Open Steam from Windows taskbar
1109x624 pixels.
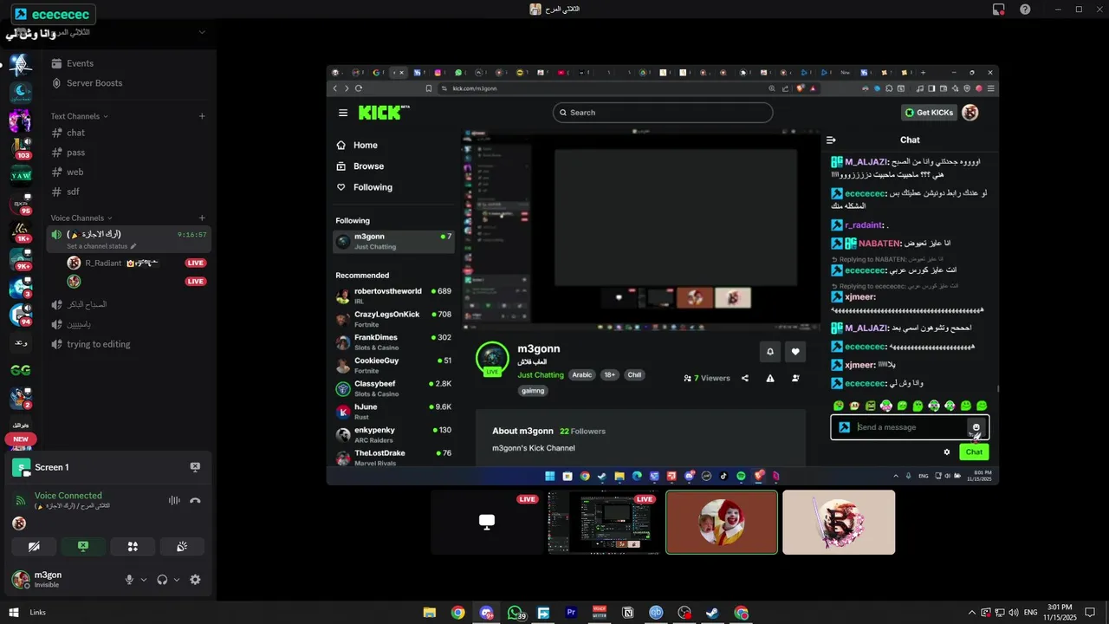tap(712, 613)
